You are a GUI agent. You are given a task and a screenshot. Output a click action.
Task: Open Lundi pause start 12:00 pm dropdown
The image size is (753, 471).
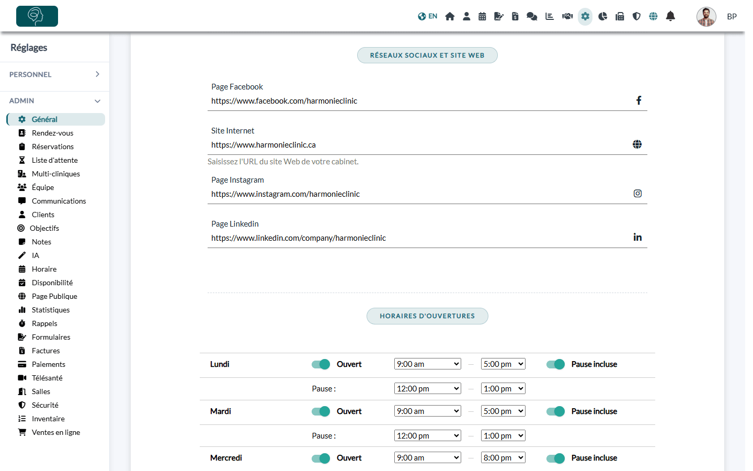tap(428, 389)
